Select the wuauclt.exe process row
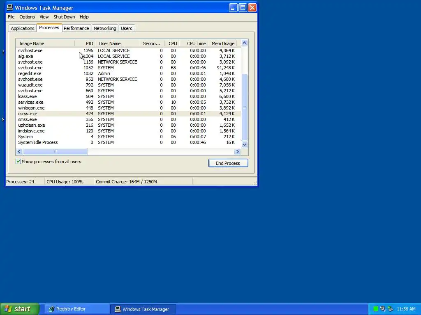Viewport: 421px width, 315px height. coord(128,85)
